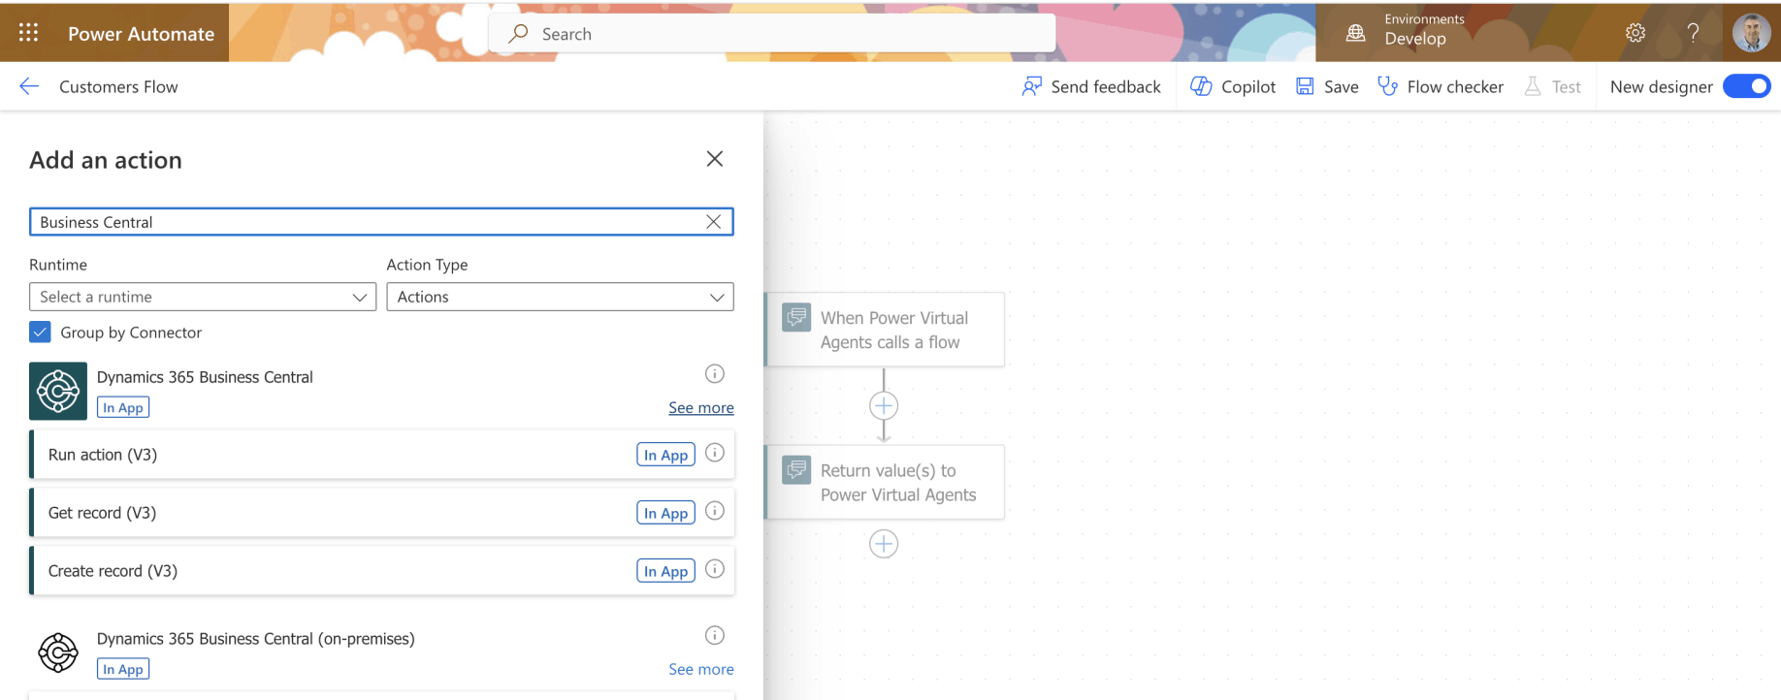The width and height of the screenshot is (1781, 700).
Task: Click the Dynamics 365 Business Central connector icon
Action: 58,391
